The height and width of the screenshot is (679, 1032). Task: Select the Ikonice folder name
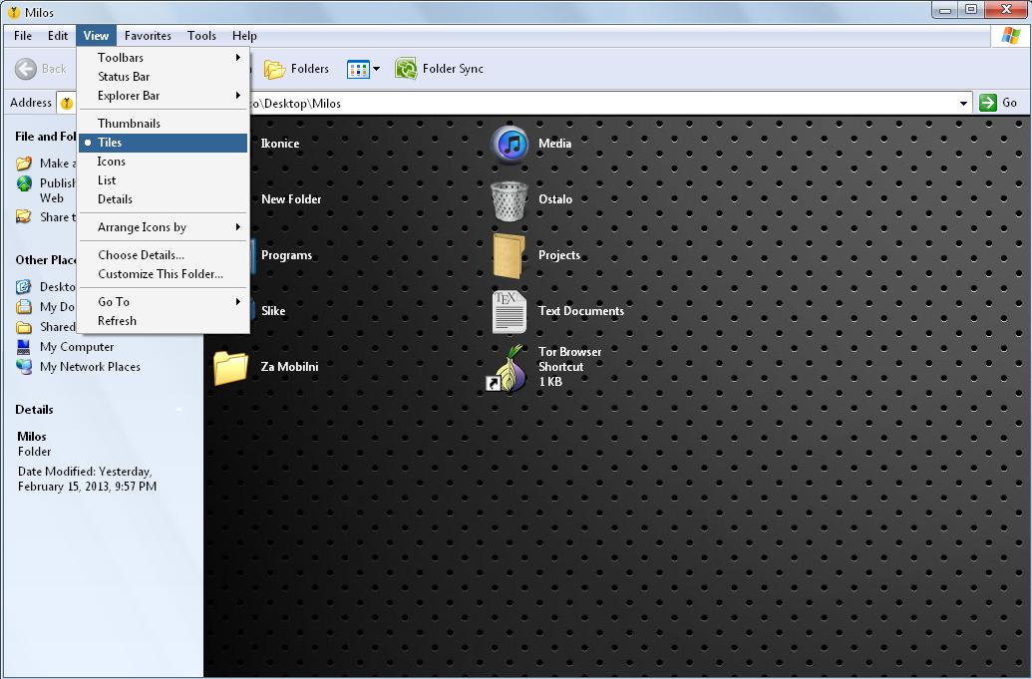click(280, 144)
